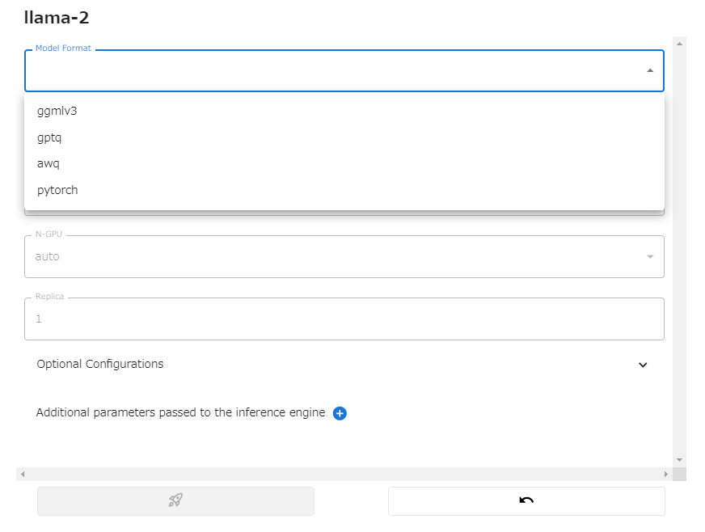This screenshot has width=705, height=532.
Task: Choose gptq from the format list
Action: point(344,137)
